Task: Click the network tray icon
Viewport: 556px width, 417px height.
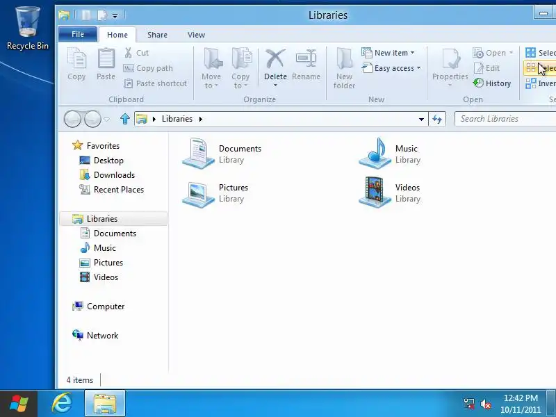Action: tap(468, 404)
